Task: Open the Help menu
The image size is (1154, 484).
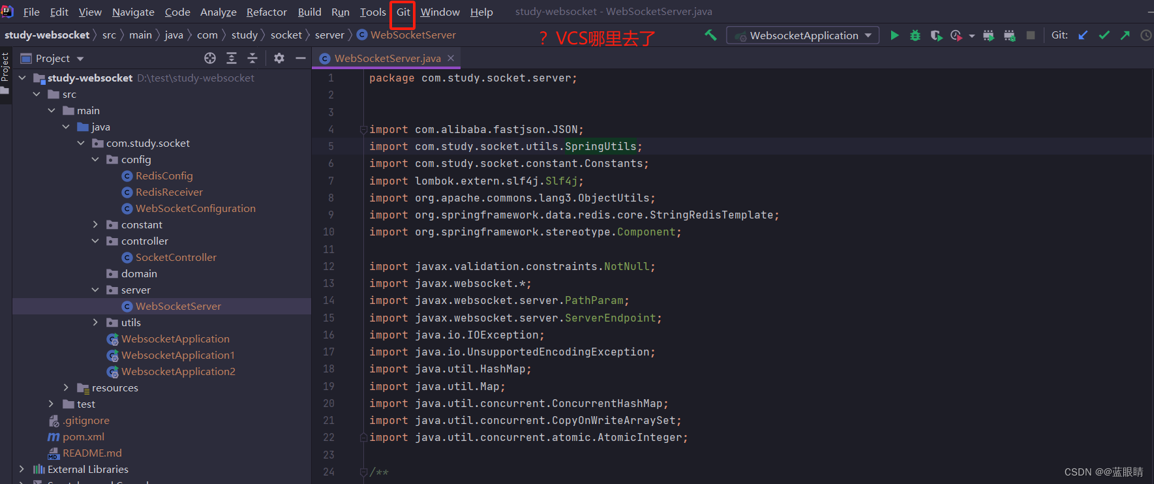Action: tap(481, 12)
